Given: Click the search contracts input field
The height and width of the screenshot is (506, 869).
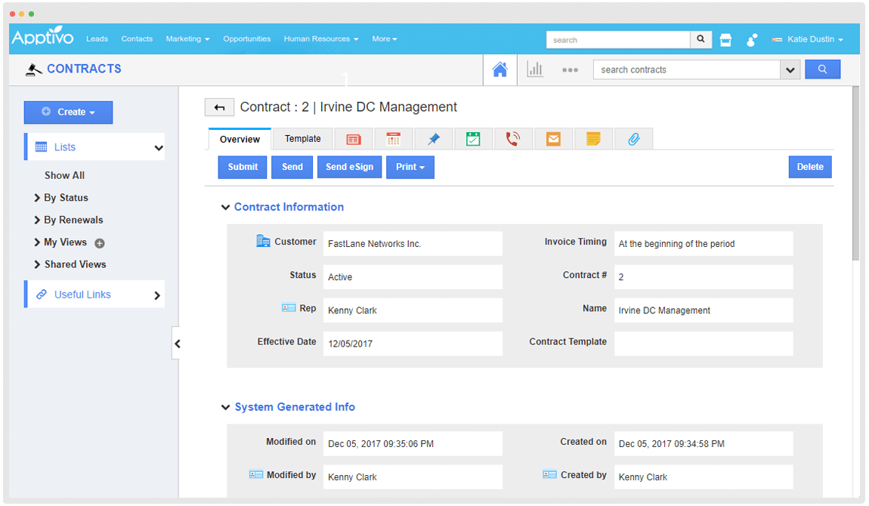Looking at the screenshot, I should [x=686, y=69].
